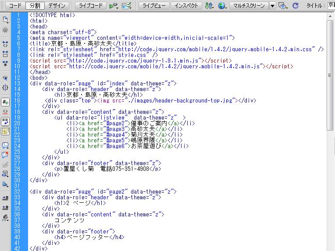Click the vertical scrollbar thumb

(x=330, y=75)
